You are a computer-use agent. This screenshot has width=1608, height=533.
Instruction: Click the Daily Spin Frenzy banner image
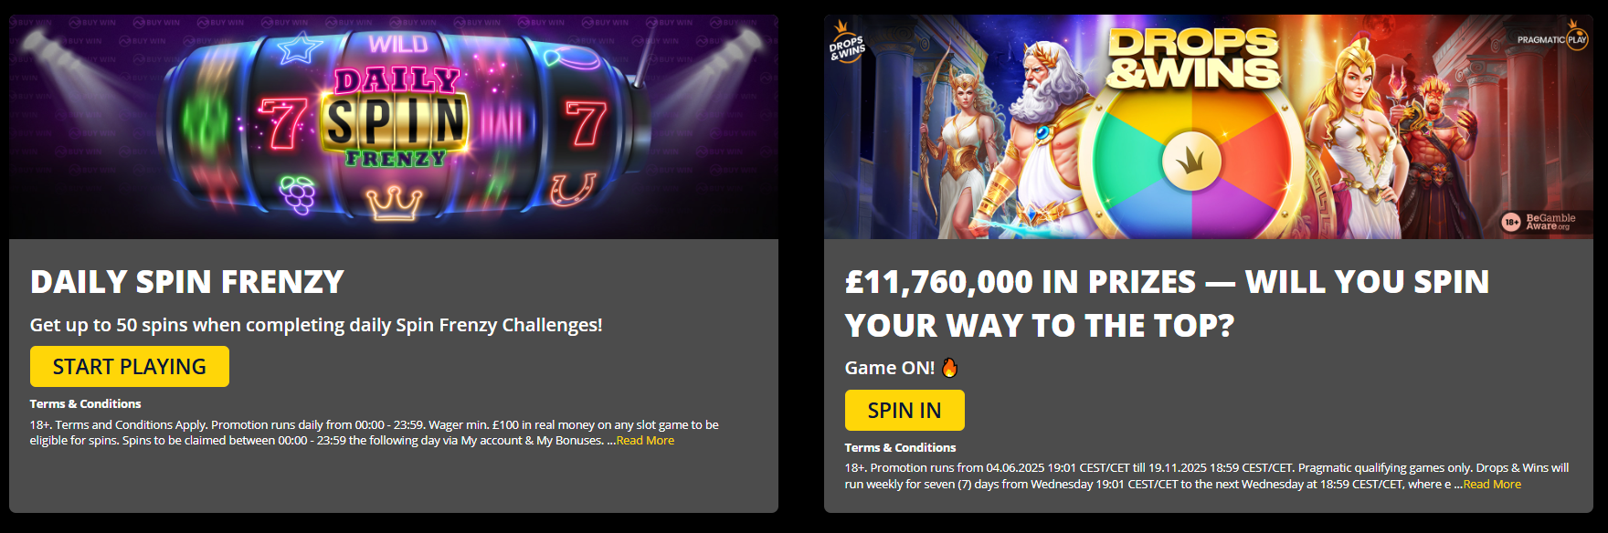pyautogui.click(x=394, y=127)
